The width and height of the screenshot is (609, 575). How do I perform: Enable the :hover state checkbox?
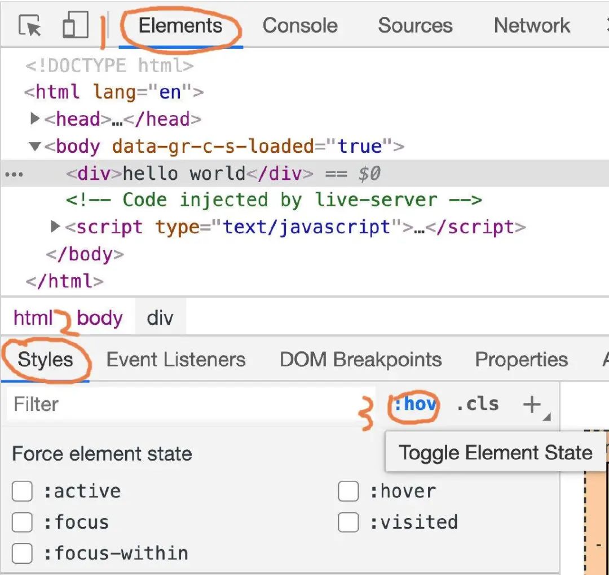(348, 491)
